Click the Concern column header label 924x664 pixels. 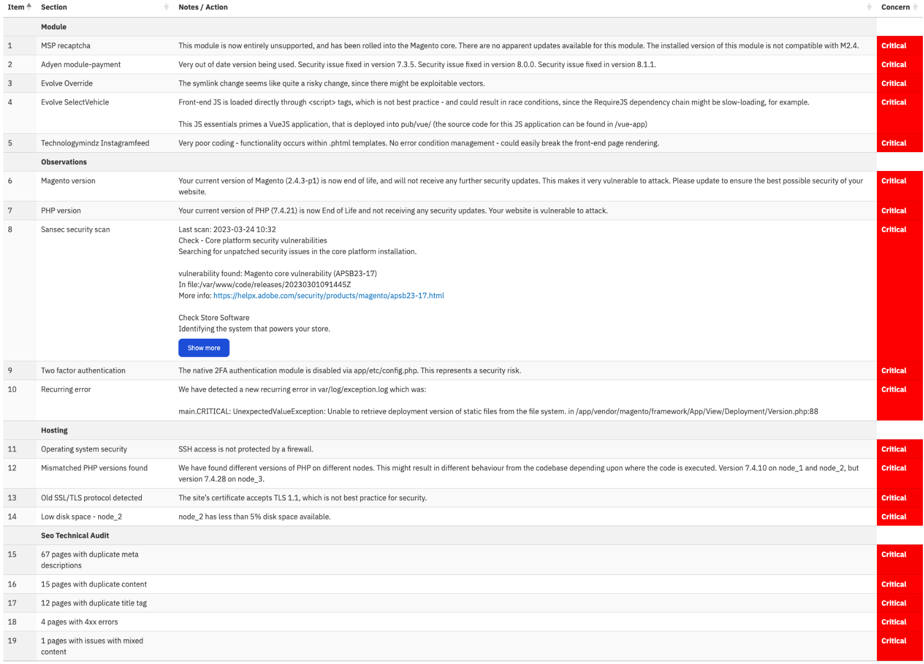coord(895,7)
